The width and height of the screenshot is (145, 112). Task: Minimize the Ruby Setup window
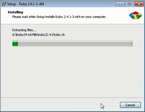click(x=120, y=4)
